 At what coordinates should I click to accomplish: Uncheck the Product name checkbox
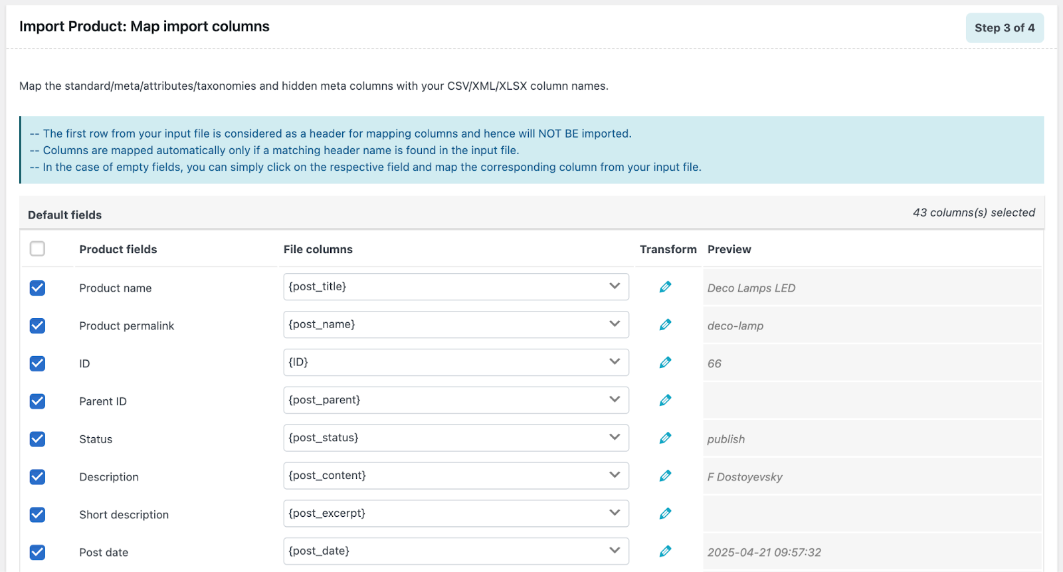(x=37, y=288)
